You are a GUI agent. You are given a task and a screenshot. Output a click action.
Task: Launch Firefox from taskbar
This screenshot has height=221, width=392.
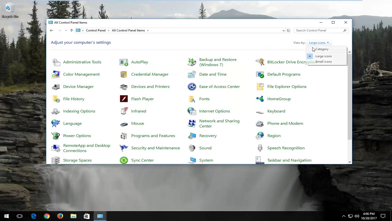tap(60, 216)
